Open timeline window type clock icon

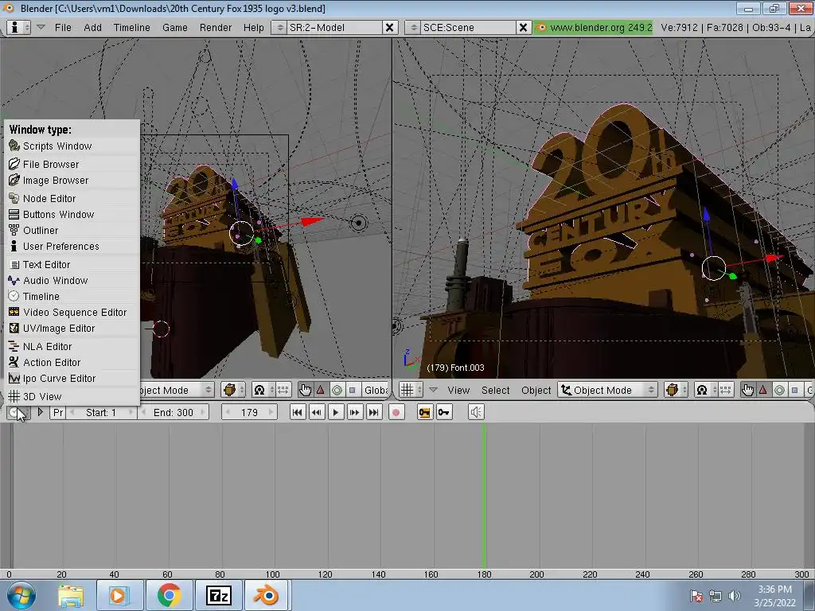pyautogui.click(x=18, y=413)
